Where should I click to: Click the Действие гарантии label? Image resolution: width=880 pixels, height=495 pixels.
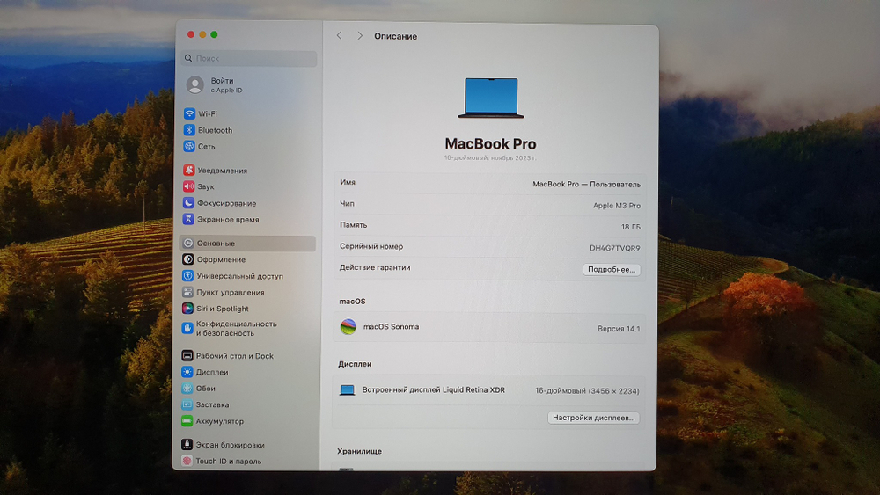tap(375, 268)
